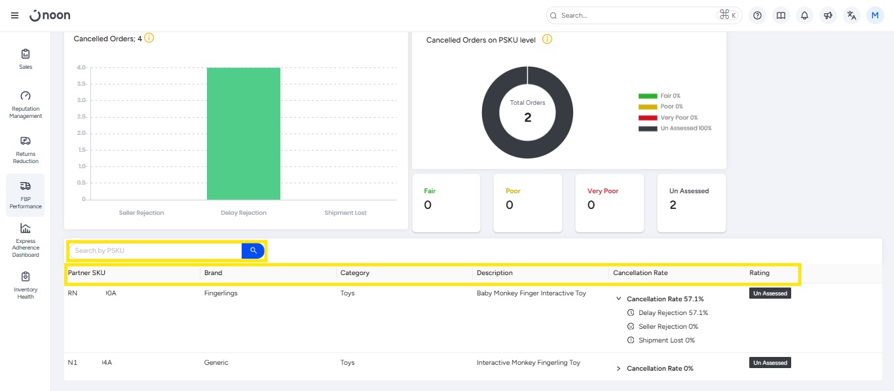
Task: Navigate to Inventory Health
Action: pos(26,285)
